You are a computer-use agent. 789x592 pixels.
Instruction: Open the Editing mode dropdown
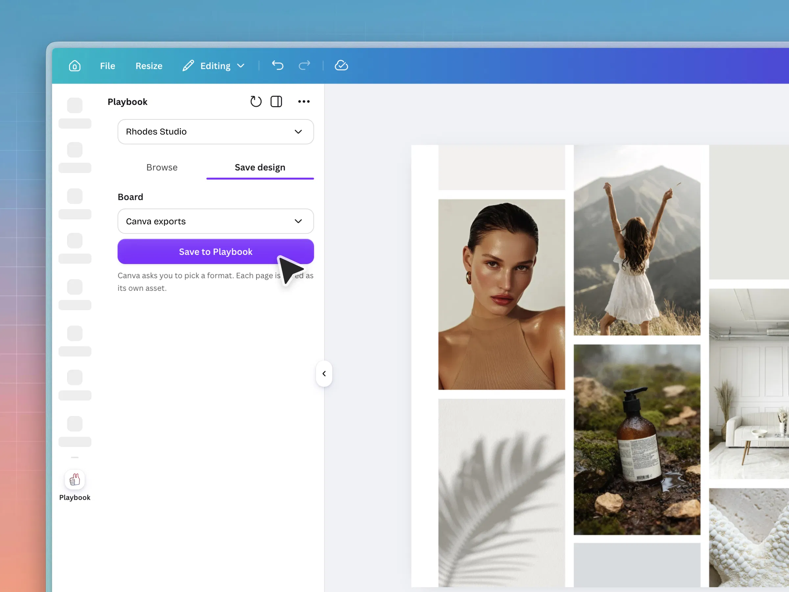coord(214,66)
